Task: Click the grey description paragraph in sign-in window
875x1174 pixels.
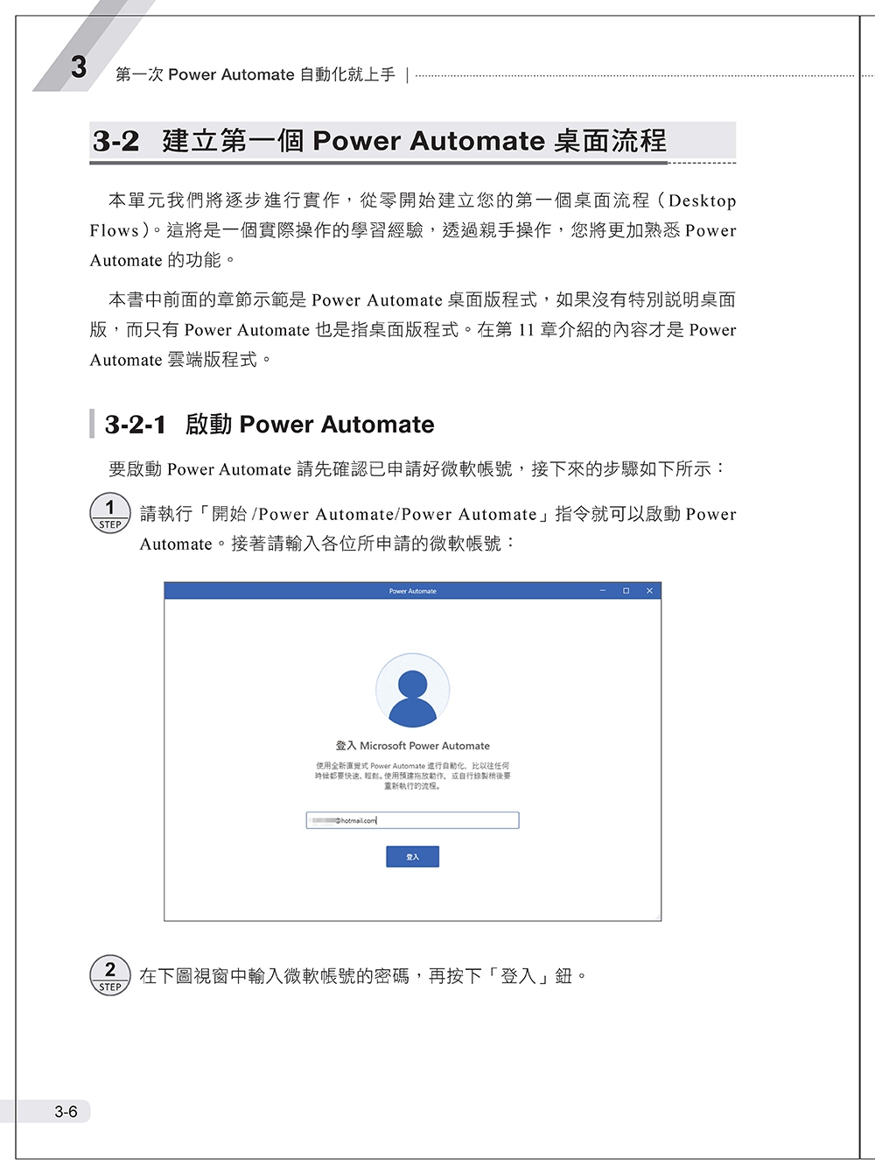Action: pyautogui.click(x=412, y=776)
